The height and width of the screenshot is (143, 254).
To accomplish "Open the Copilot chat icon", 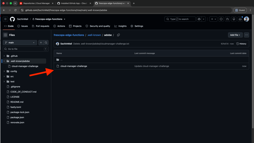I will pos(199,19).
